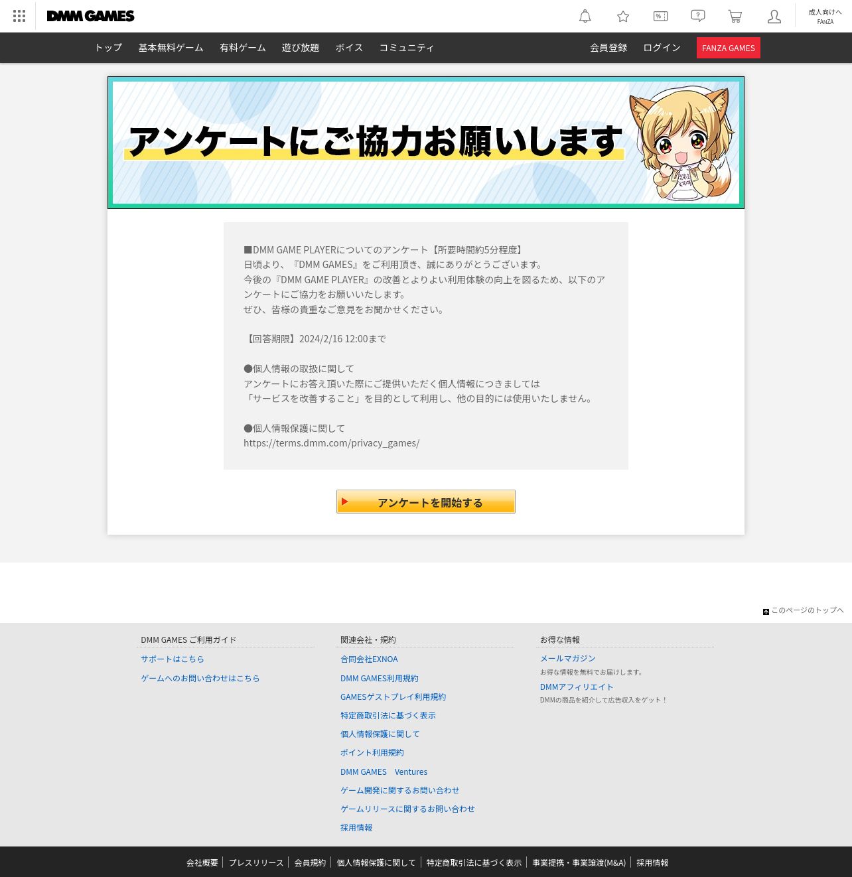Open the coupon percent icon
Screen dimensions: 852x877
click(660, 16)
